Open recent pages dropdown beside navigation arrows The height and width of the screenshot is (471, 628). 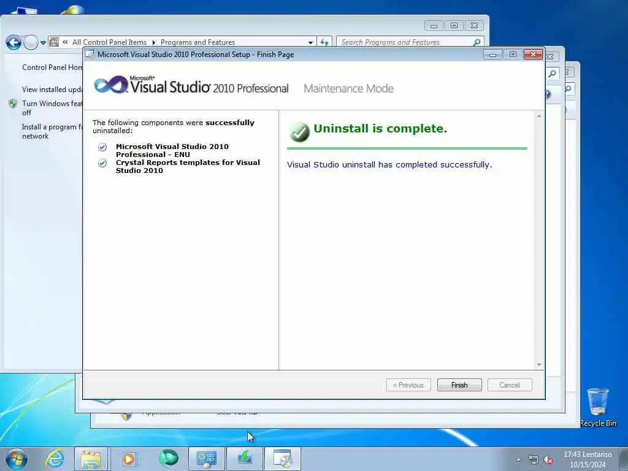coord(43,42)
